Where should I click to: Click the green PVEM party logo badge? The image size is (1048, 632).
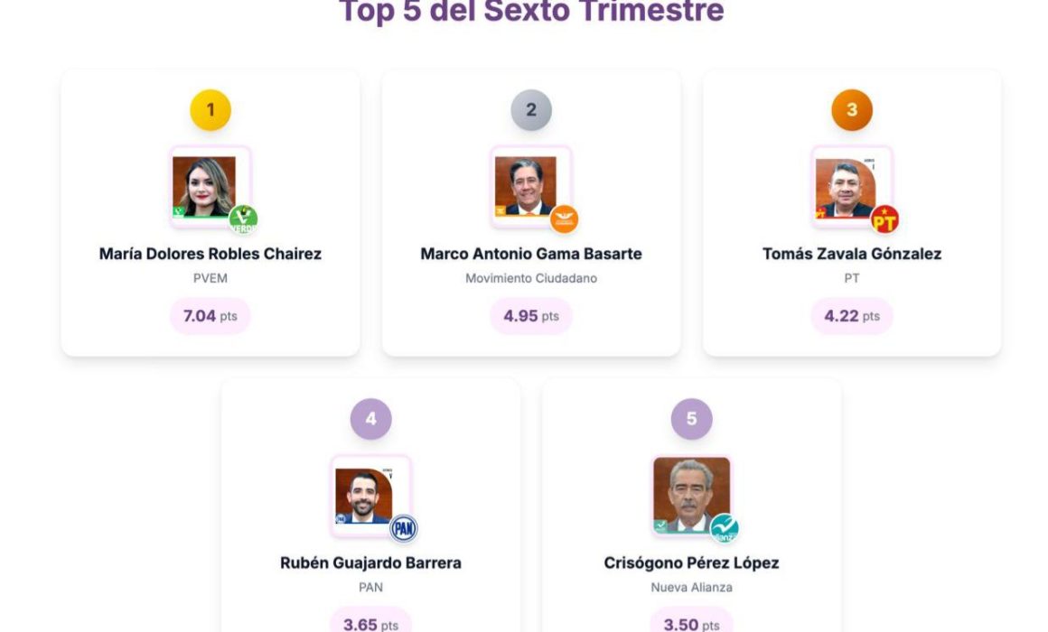coord(243,219)
